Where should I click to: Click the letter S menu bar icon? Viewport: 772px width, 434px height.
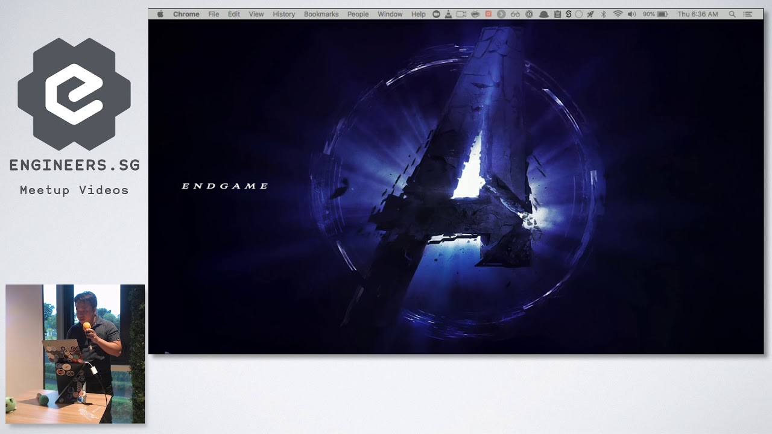click(x=568, y=14)
